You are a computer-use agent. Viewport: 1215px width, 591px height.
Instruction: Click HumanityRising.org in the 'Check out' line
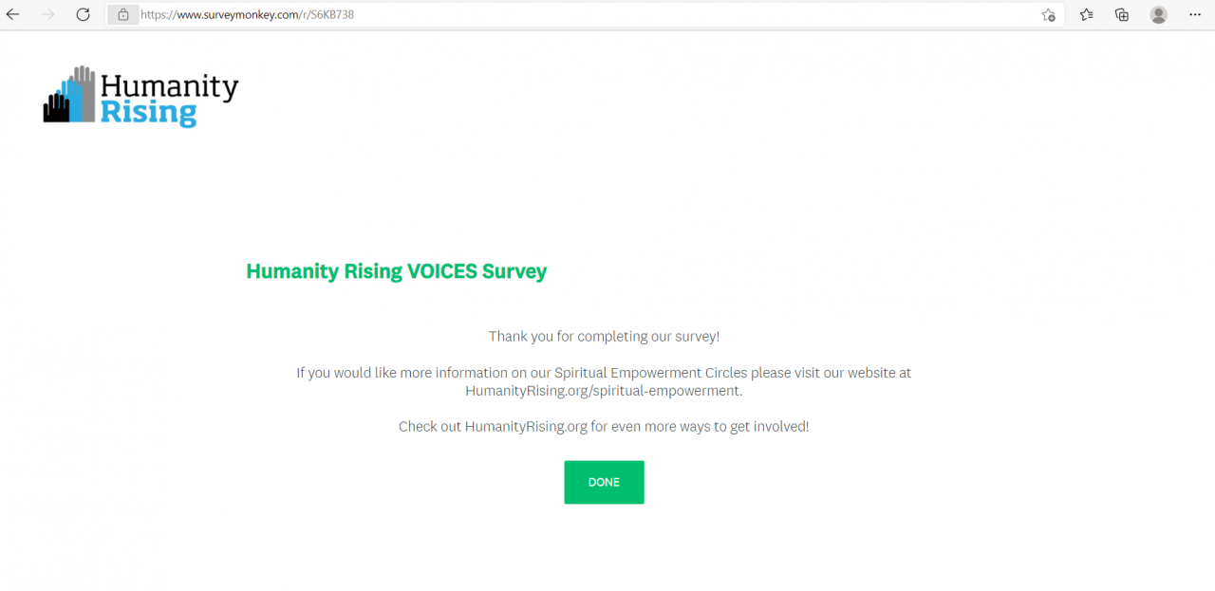pyautogui.click(x=526, y=427)
